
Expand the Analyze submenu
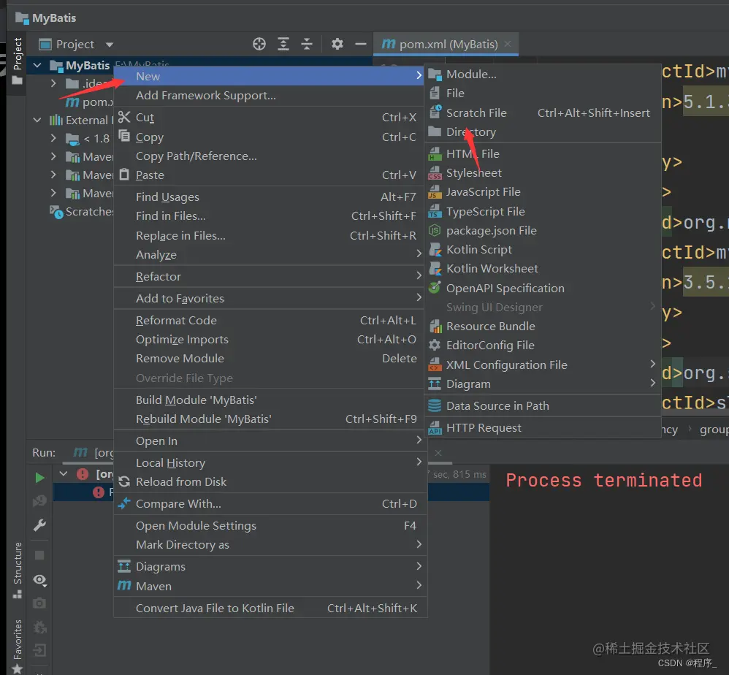(270, 255)
